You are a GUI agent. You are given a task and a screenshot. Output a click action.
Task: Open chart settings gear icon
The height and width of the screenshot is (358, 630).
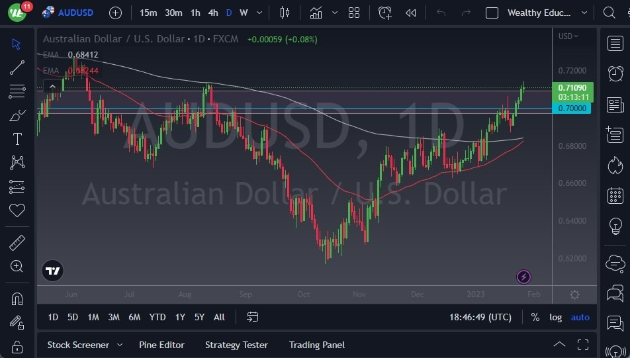(574, 295)
